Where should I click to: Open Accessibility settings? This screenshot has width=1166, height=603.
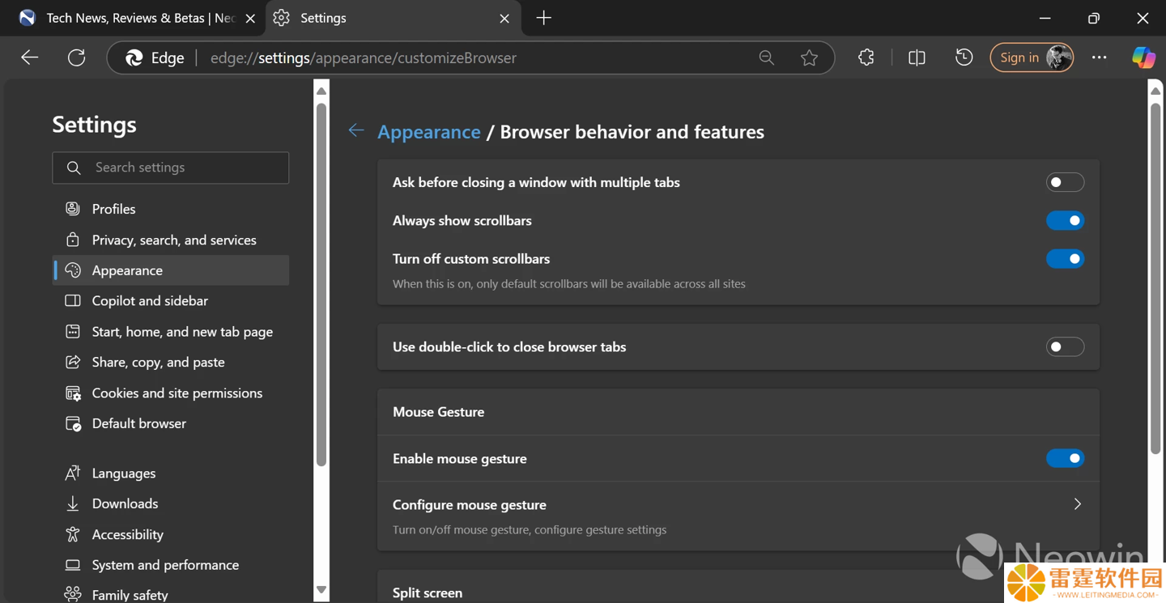point(171,534)
